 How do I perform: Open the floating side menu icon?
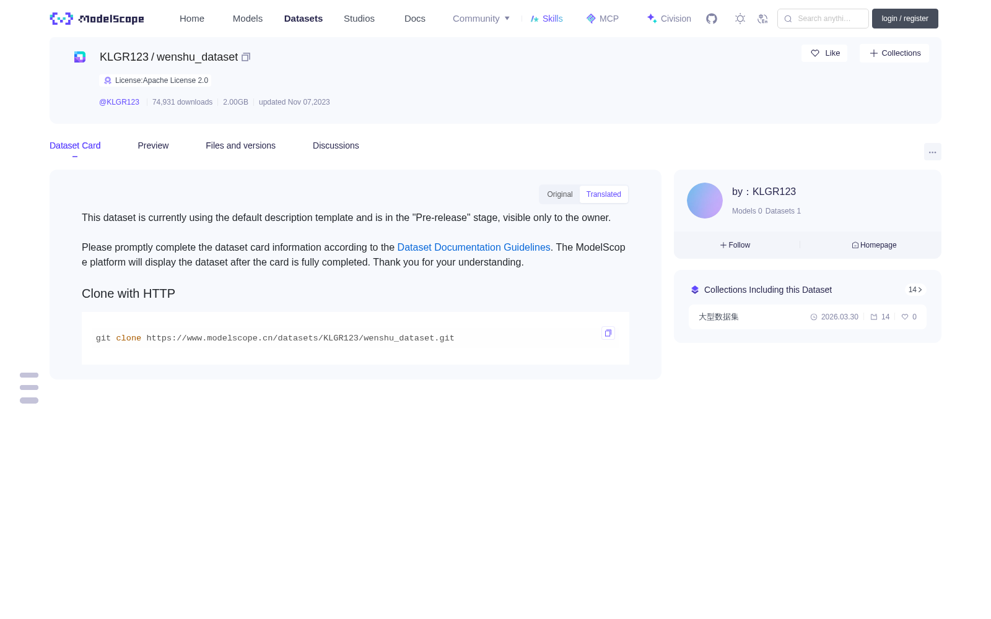coord(29,387)
